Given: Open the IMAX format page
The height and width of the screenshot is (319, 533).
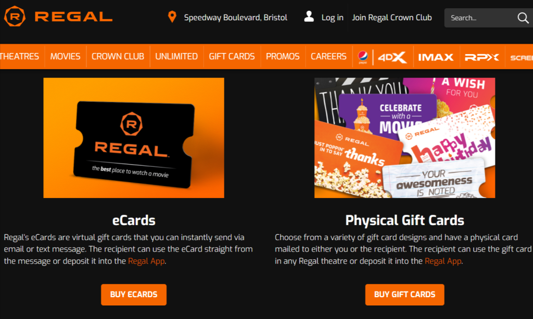Looking at the screenshot, I should (x=436, y=57).
